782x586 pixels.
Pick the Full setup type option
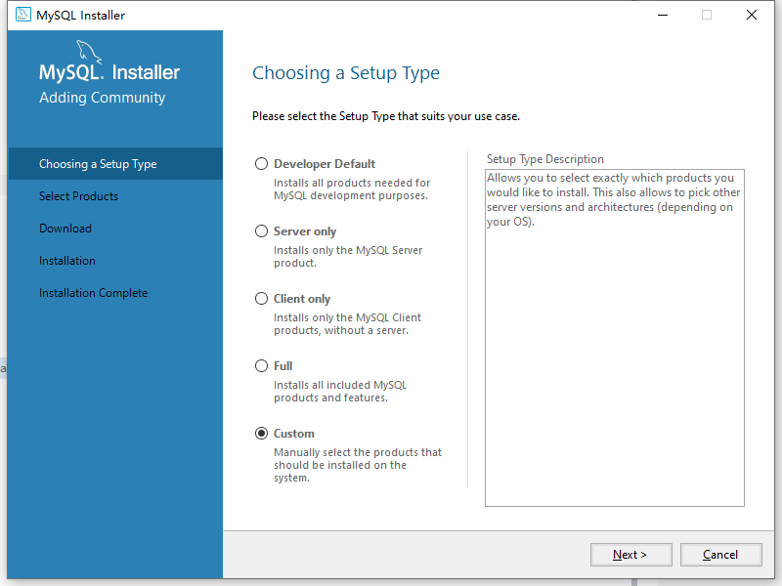[x=261, y=365]
